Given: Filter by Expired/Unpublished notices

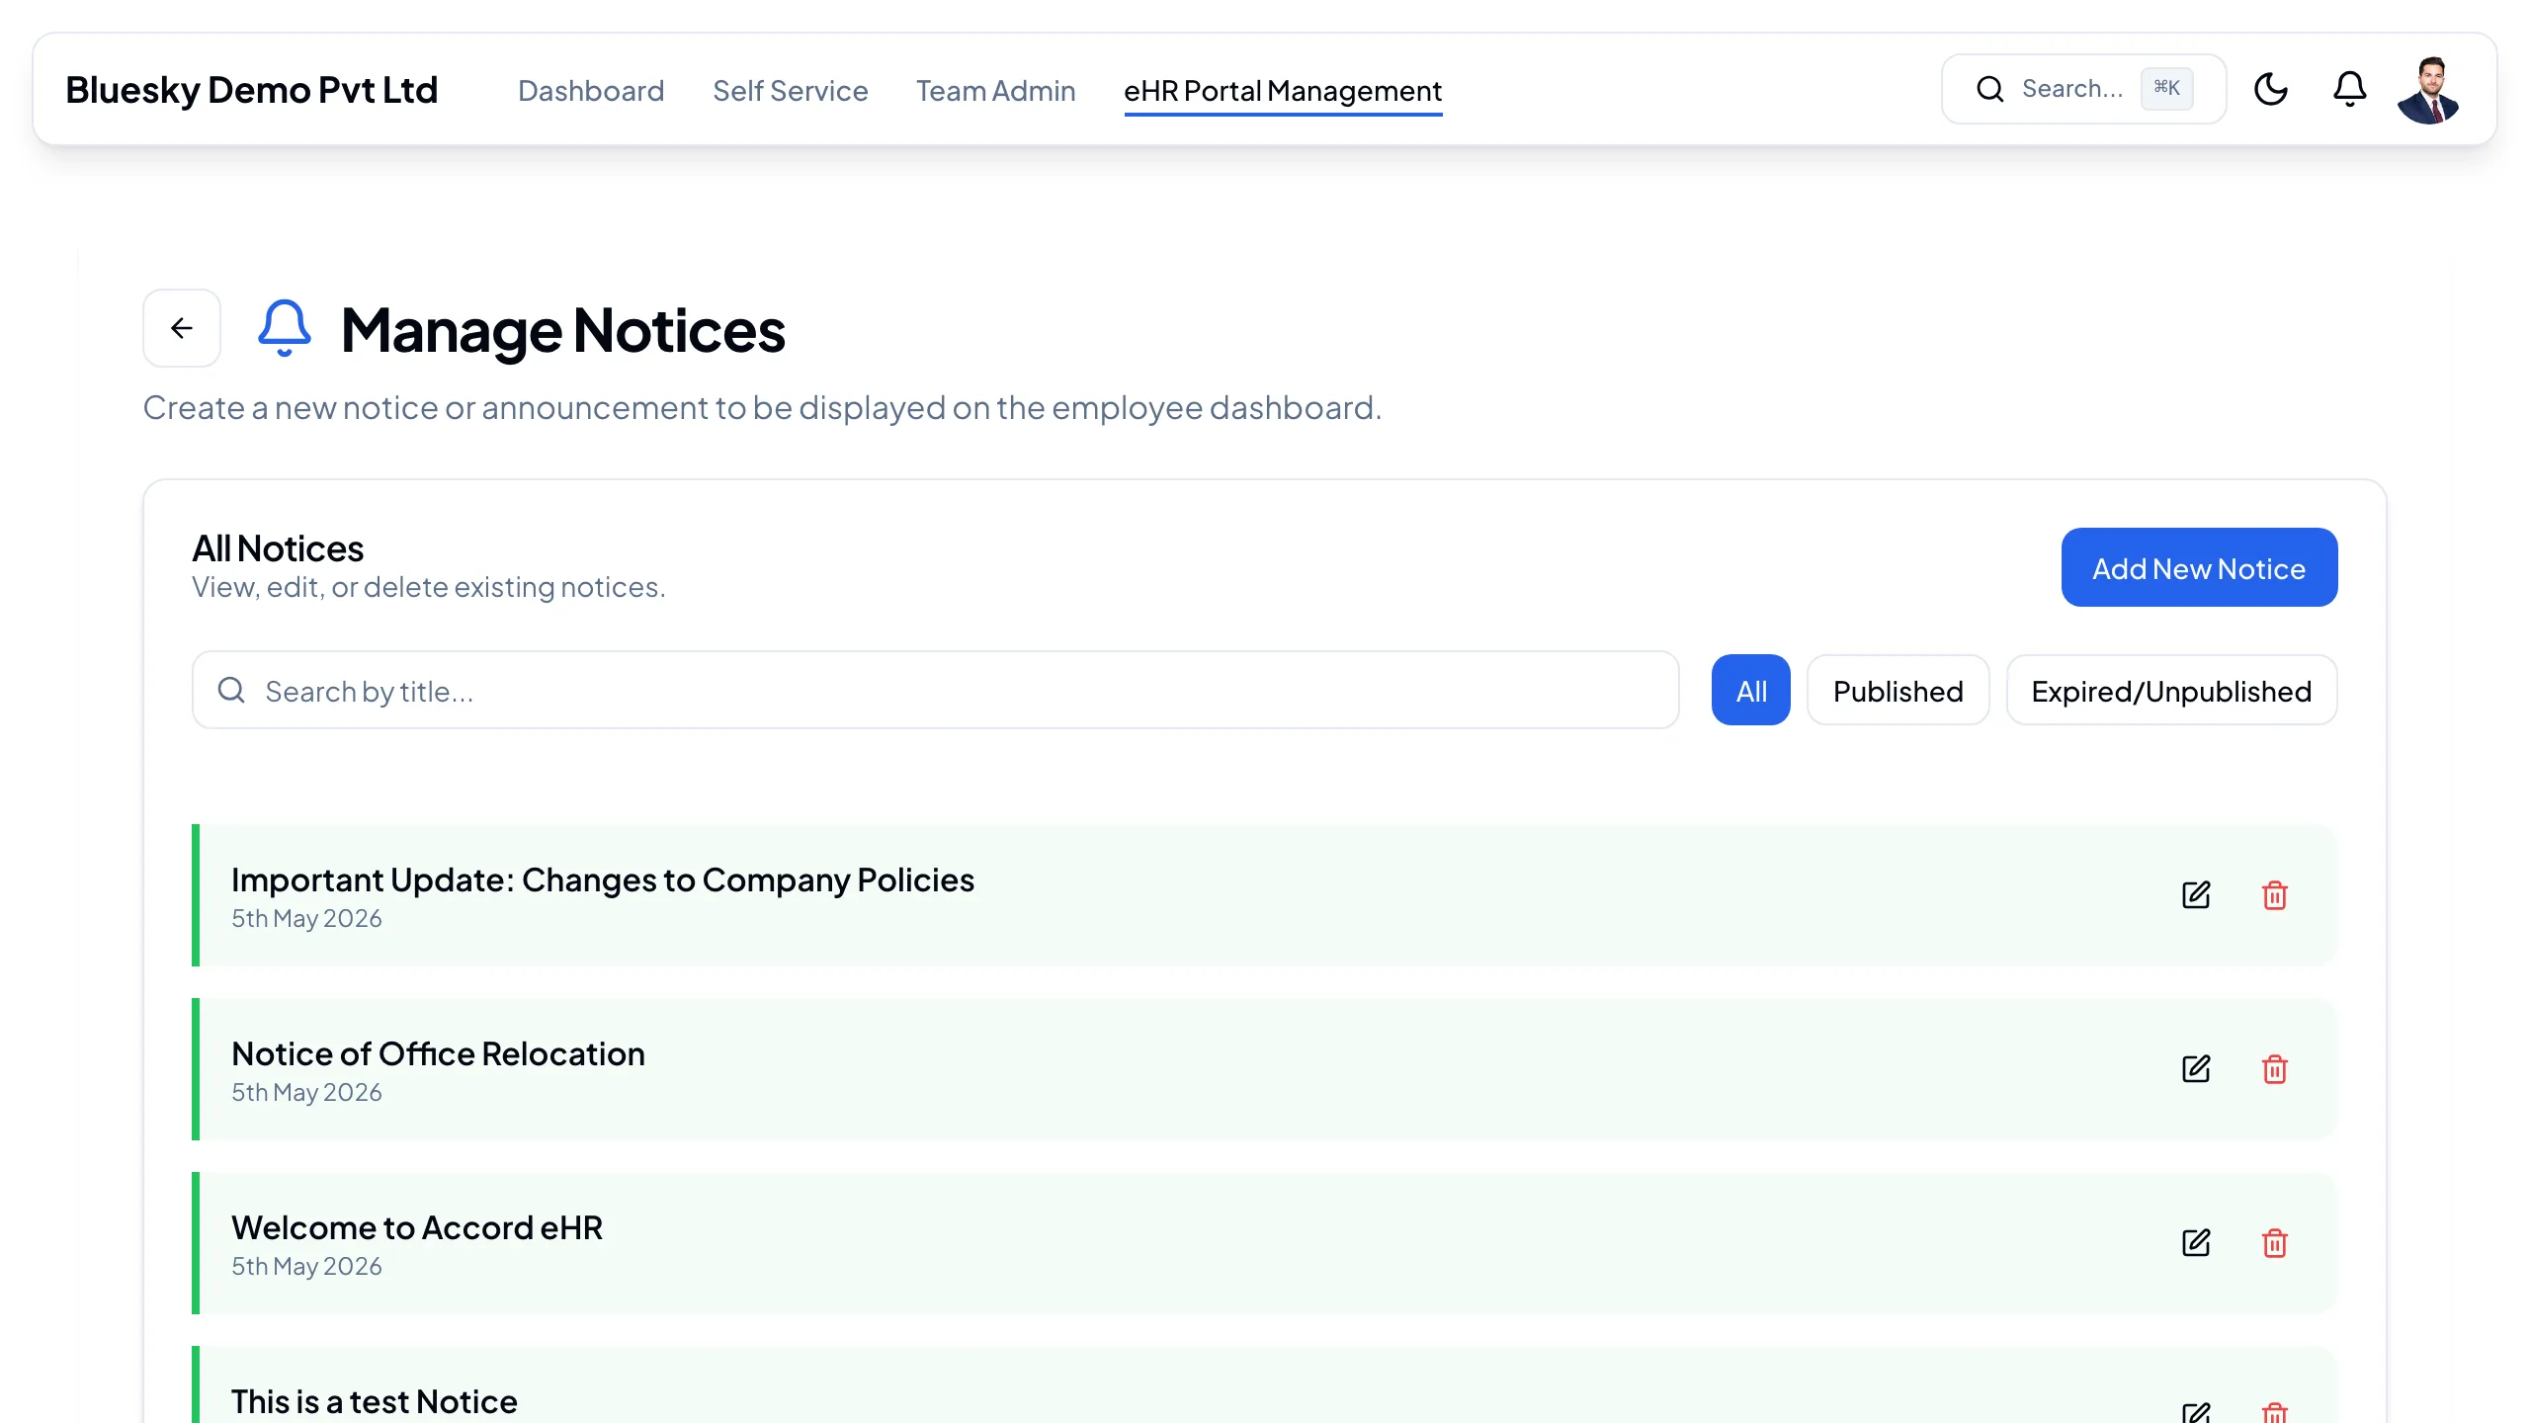Looking at the screenshot, I should pos(2172,690).
